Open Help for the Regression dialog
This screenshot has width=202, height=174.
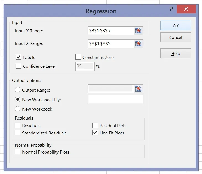(x=176, y=54)
